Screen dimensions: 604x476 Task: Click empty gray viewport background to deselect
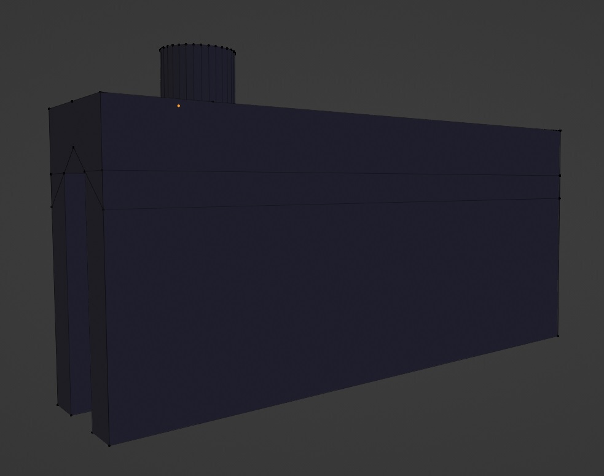pos(385,46)
